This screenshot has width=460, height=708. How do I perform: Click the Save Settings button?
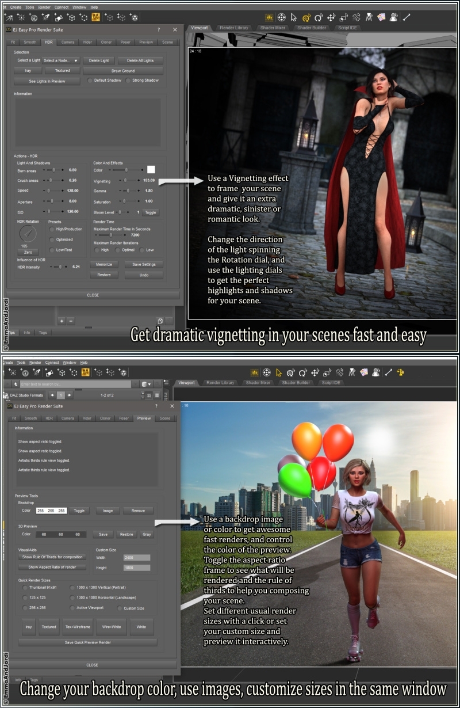144,265
